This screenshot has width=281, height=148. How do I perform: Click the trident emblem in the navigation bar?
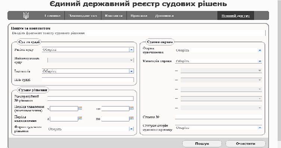click(x=26, y=16)
